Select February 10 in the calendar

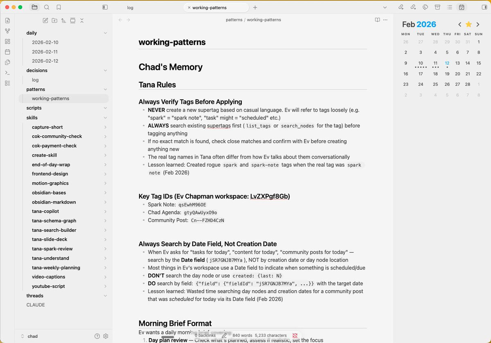(x=421, y=63)
